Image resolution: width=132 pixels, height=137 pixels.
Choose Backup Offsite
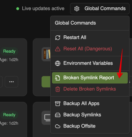pyautogui.click(x=90, y=126)
